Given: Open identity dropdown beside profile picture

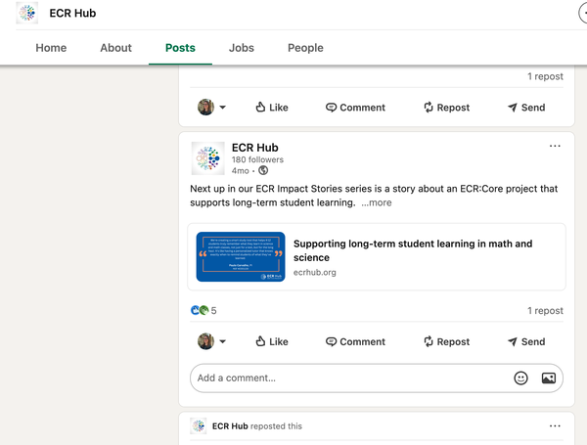Looking at the screenshot, I should (x=212, y=341).
